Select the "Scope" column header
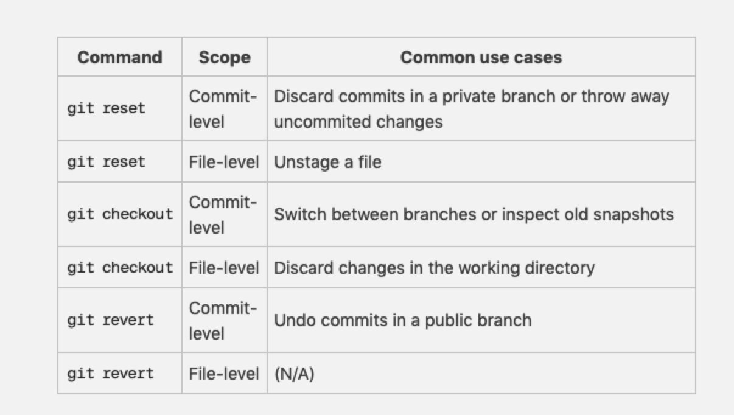 [225, 57]
